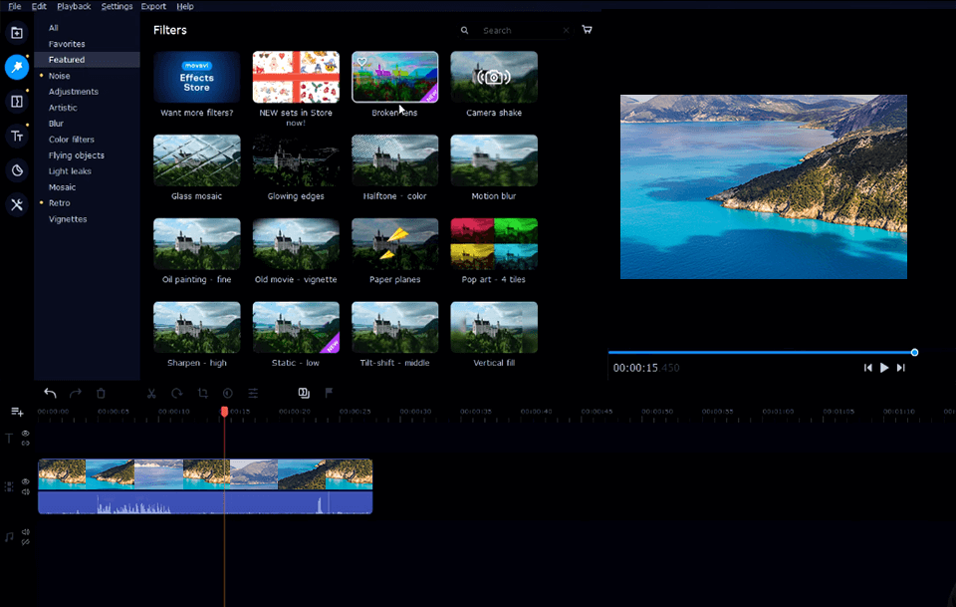
Task: Open the Export menu
Action: coord(153,6)
